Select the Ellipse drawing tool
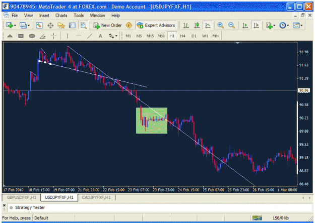 coord(32,36)
